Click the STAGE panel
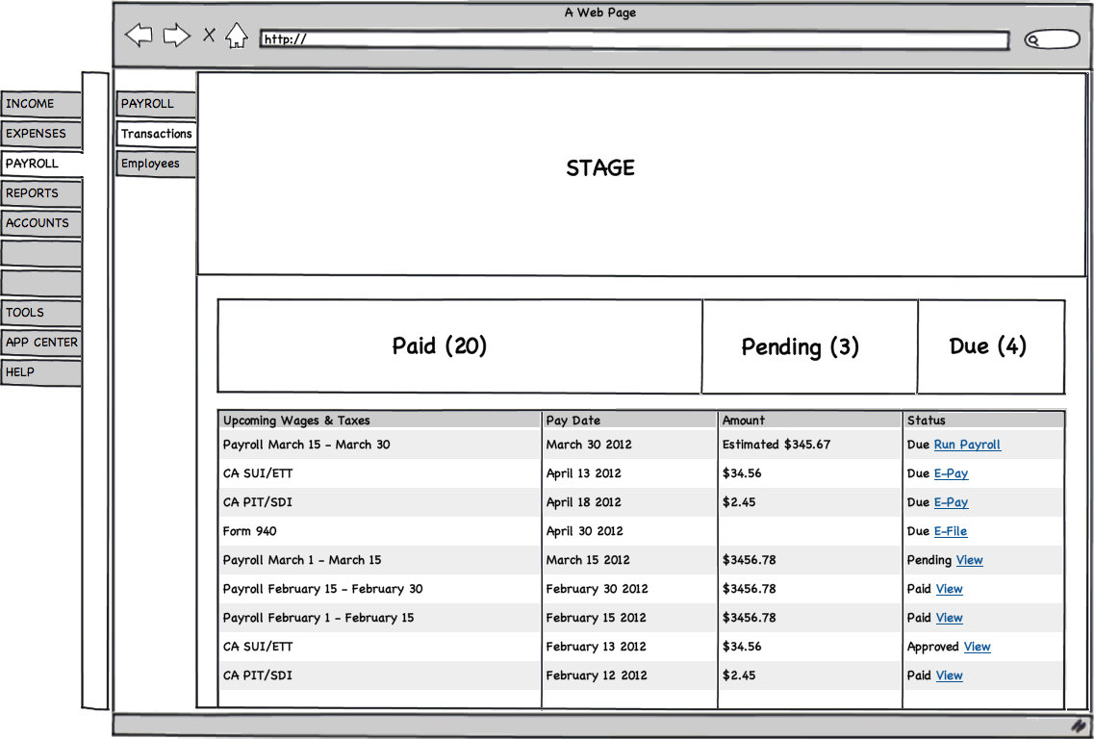1094x739 pixels. pos(642,174)
